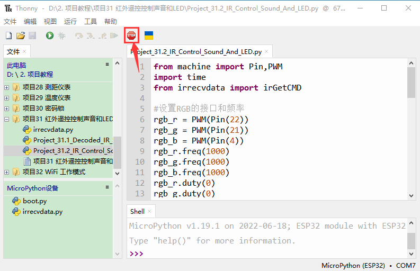Click the Shell prompt input line
This screenshot has height=271, width=420.
coord(265,254)
